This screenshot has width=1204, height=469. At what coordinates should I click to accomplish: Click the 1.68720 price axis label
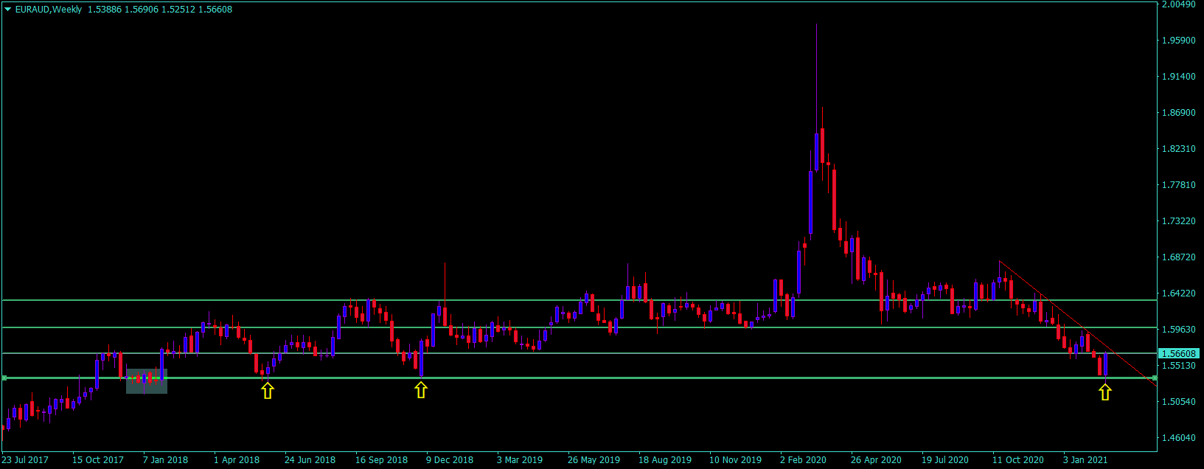click(1179, 257)
